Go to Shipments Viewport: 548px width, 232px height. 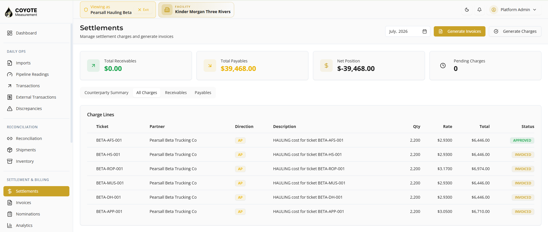click(36, 150)
